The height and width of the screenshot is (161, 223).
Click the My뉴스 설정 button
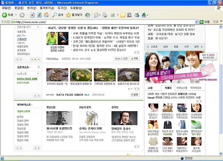[121, 59]
